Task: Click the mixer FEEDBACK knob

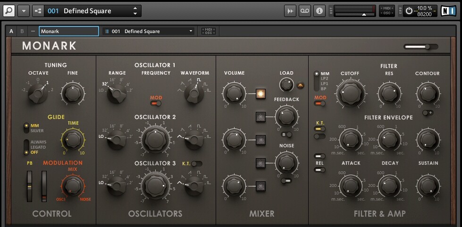Action: [x=286, y=117]
